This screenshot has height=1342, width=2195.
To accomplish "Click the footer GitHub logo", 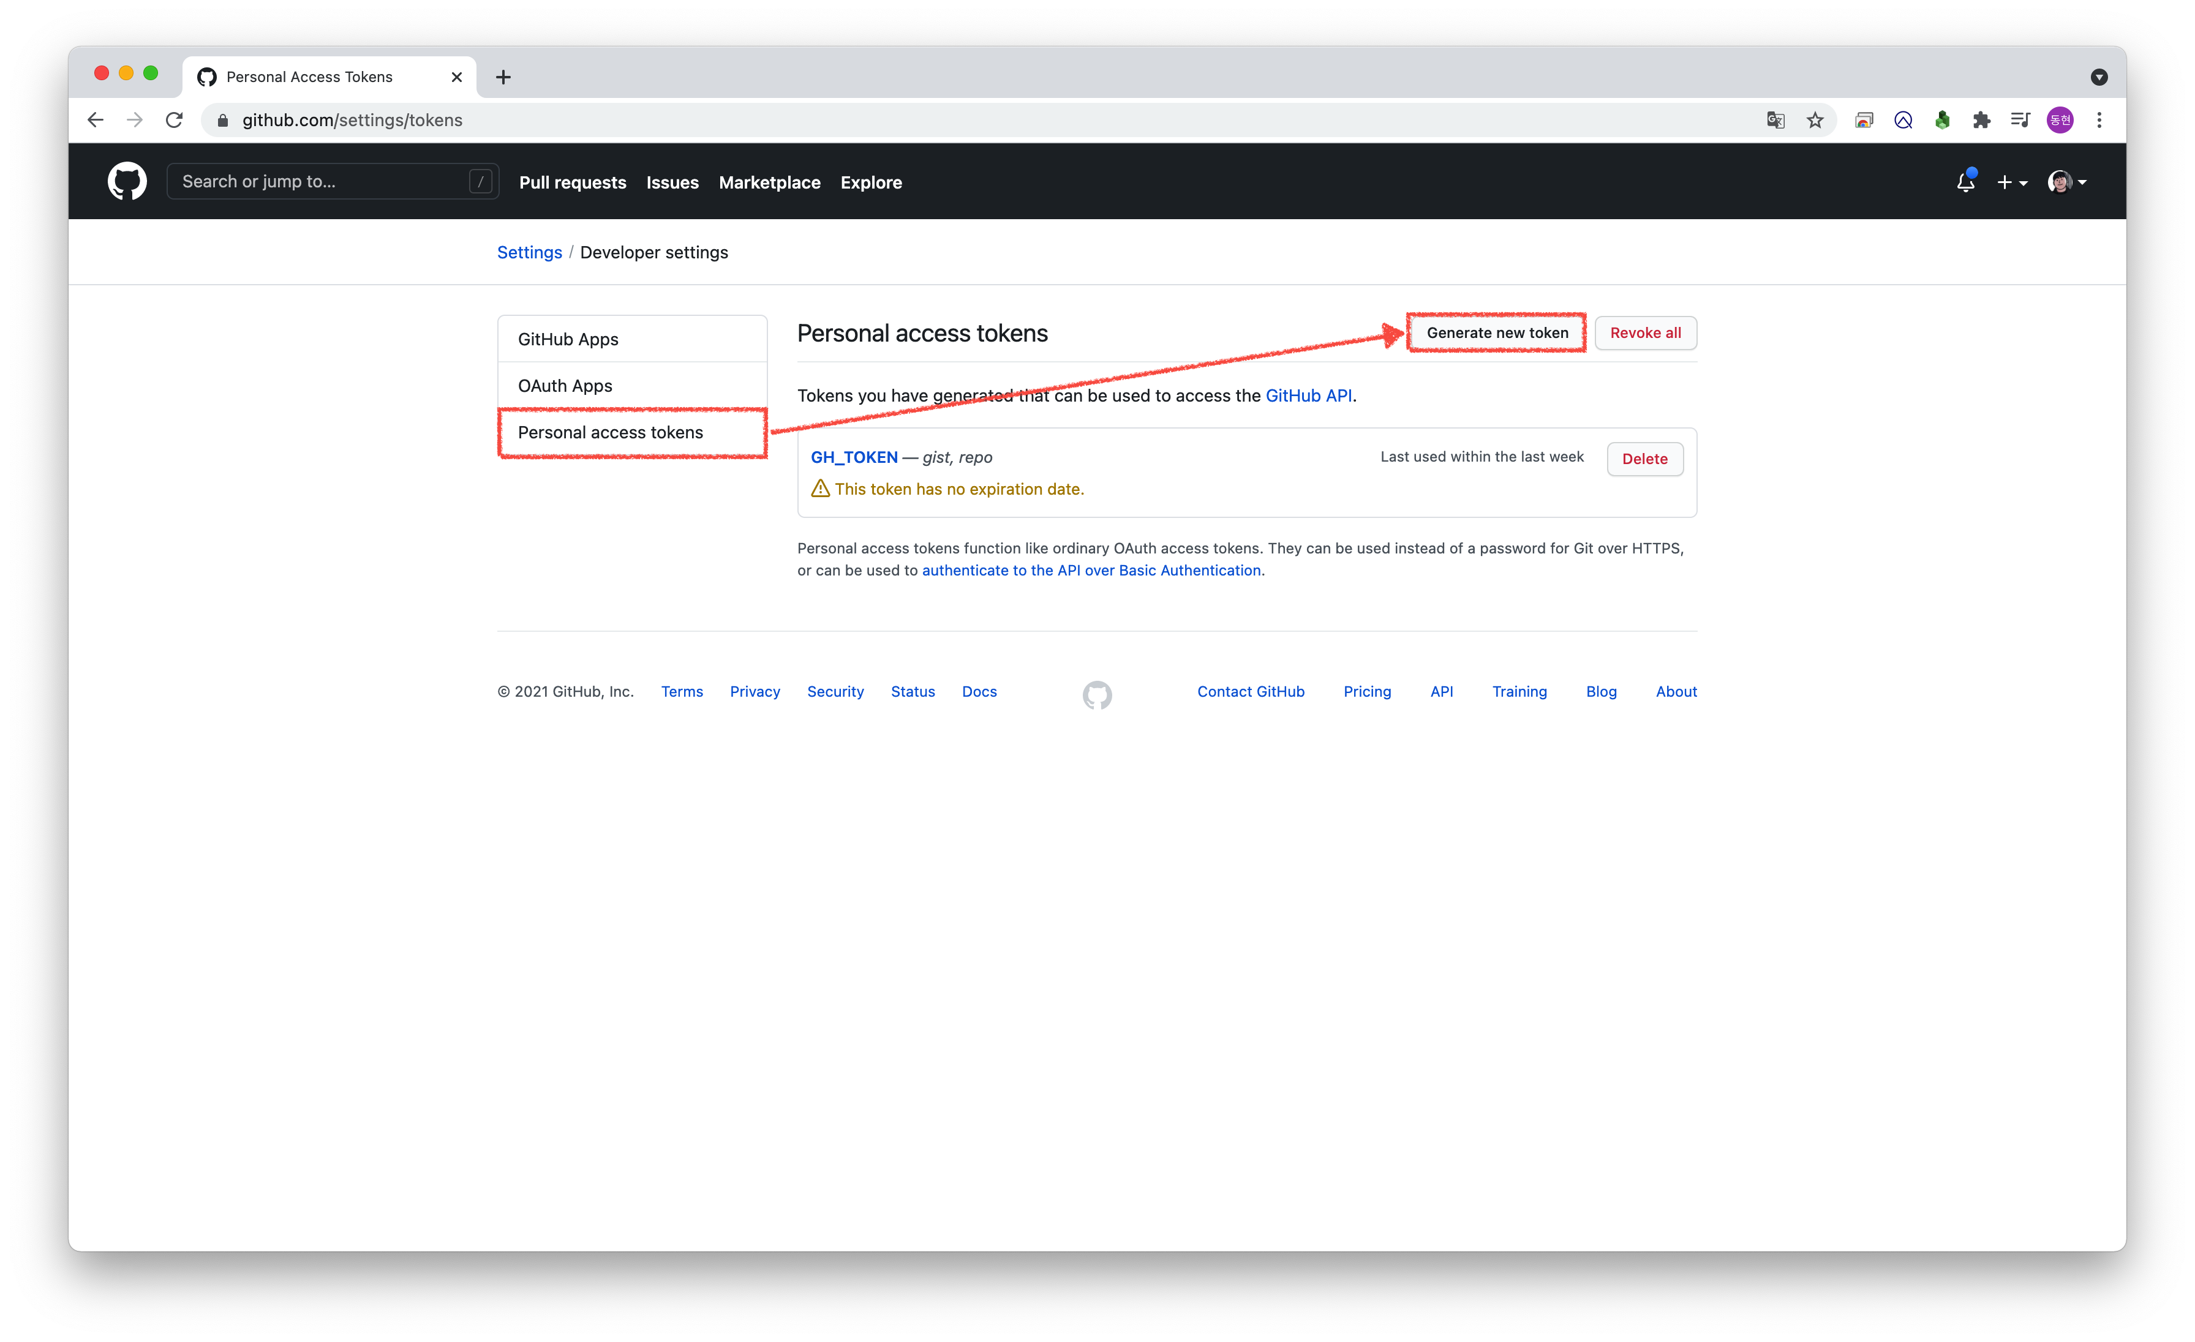I will coord(1097,695).
